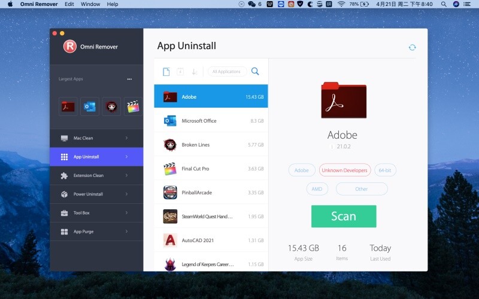Open the Omni Remover menu in menu bar
Viewport: 479px width, 299px height.
pyautogui.click(x=39, y=4)
